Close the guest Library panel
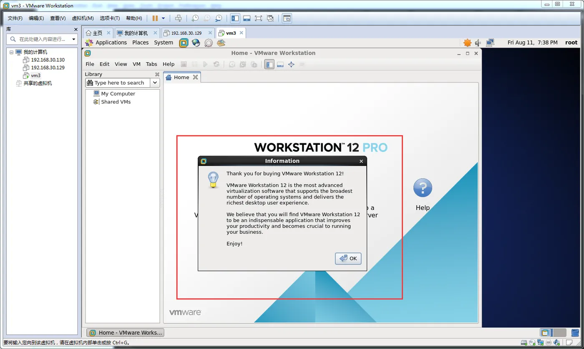 pyautogui.click(x=157, y=74)
